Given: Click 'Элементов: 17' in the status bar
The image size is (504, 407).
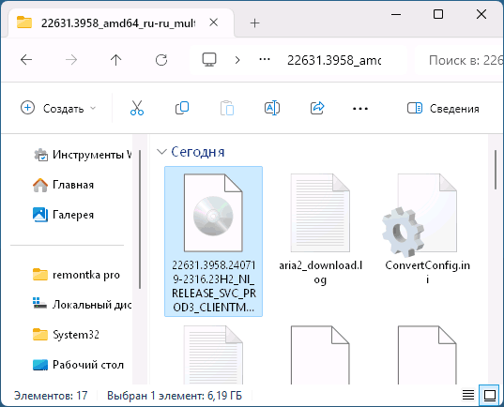Looking at the screenshot, I should [x=51, y=396].
